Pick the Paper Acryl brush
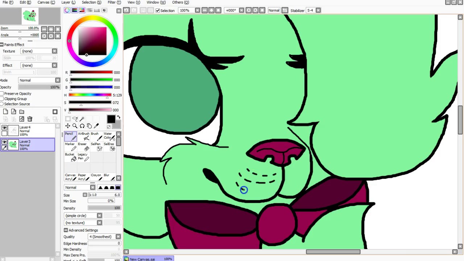Image resolution: width=464 pixels, height=261 pixels. point(84,177)
